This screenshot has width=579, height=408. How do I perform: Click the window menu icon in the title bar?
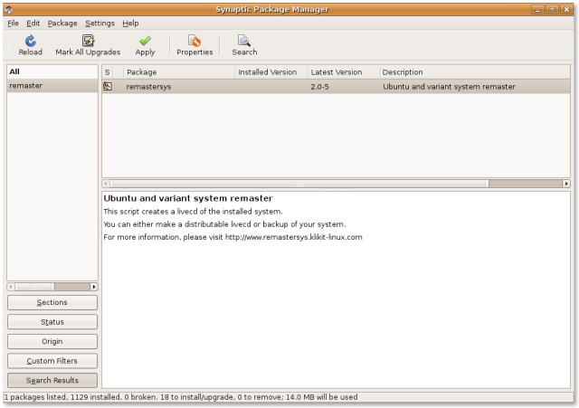[x=10, y=9]
